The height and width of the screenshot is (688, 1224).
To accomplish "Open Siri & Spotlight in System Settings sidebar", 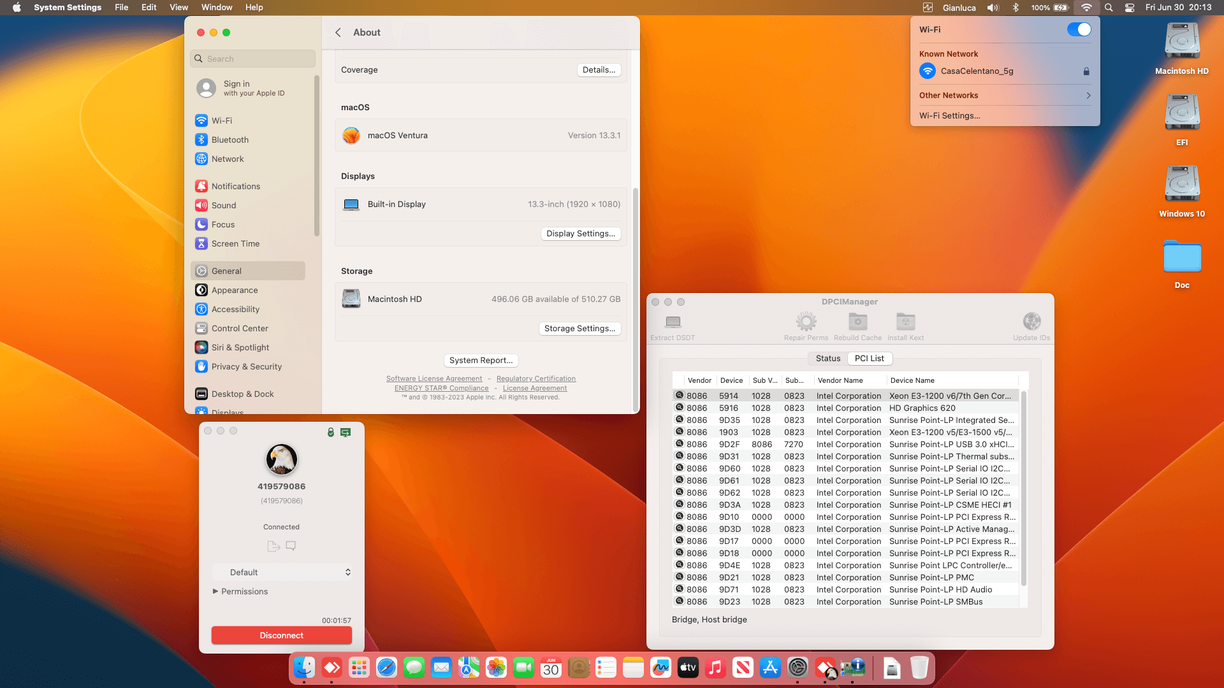I will (x=247, y=347).
